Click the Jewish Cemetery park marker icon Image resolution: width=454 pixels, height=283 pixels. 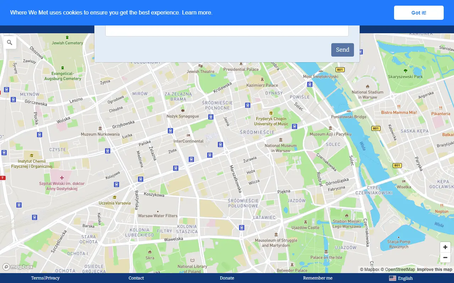pyautogui.click(x=67, y=37)
